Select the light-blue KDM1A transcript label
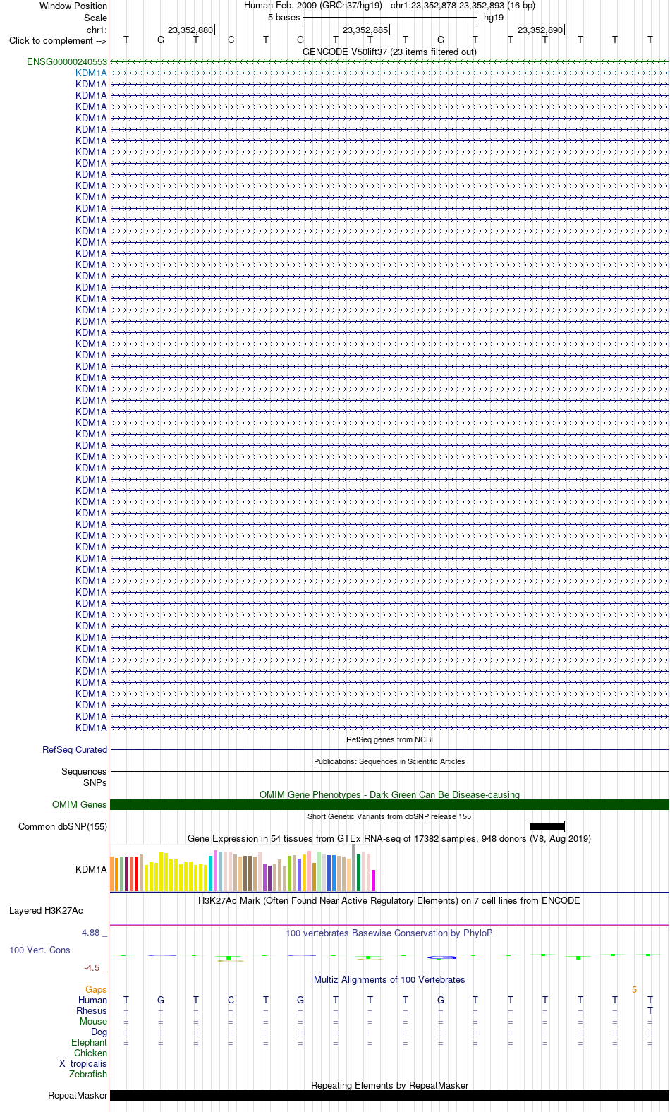The image size is (670, 1112). tap(92, 73)
